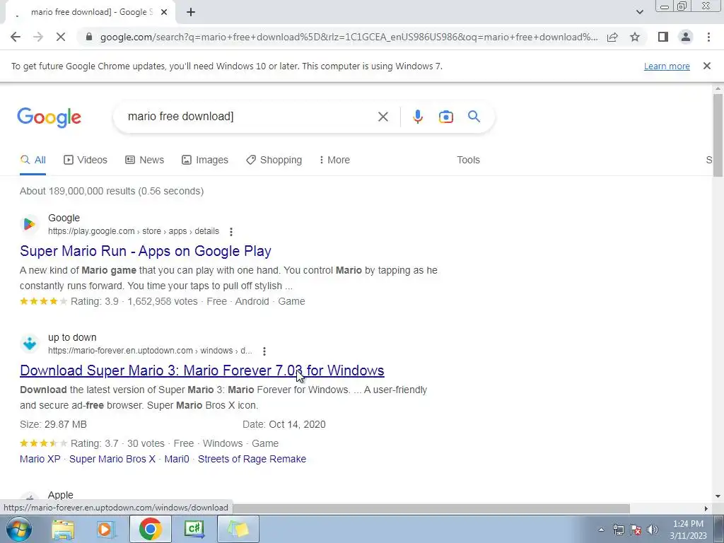
Task: Click the share page icon in the address bar
Action: 613,37
